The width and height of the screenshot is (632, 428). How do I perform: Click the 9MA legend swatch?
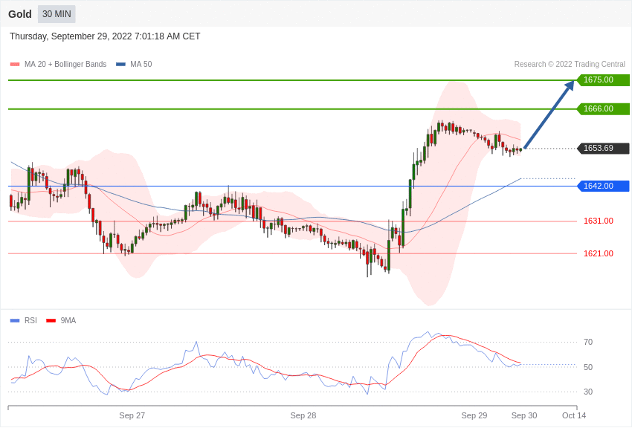coord(51,320)
